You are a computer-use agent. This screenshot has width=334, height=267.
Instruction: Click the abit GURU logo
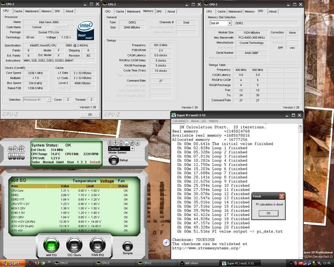pos(16,153)
